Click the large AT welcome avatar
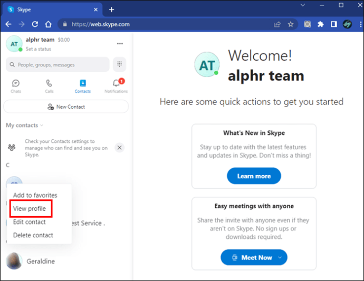 [x=207, y=64]
